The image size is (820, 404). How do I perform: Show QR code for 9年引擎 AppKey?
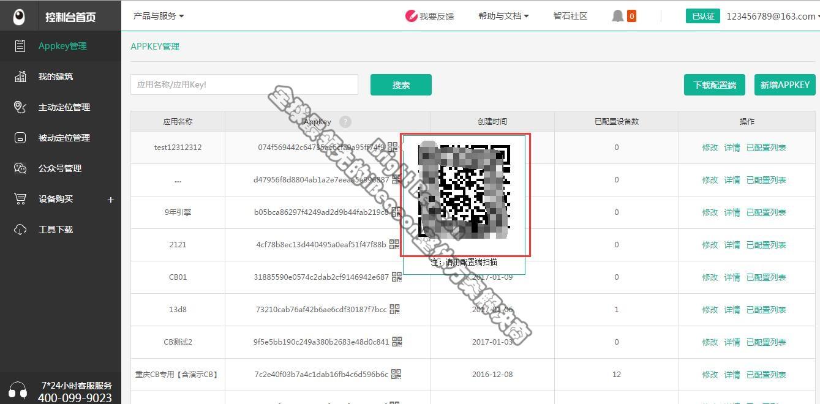point(396,212)
